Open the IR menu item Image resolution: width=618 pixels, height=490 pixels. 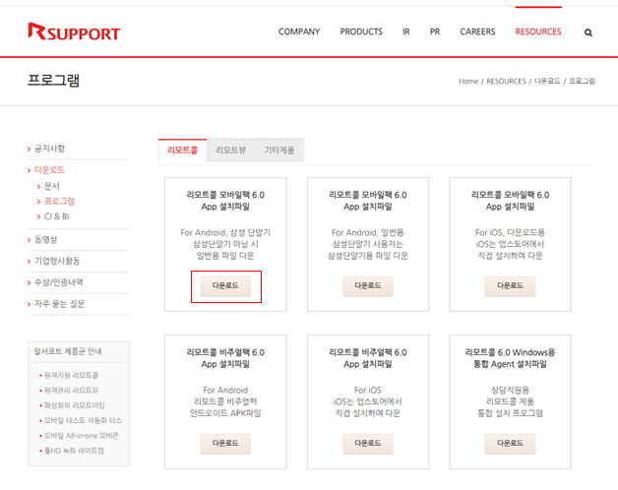[406, 31]
